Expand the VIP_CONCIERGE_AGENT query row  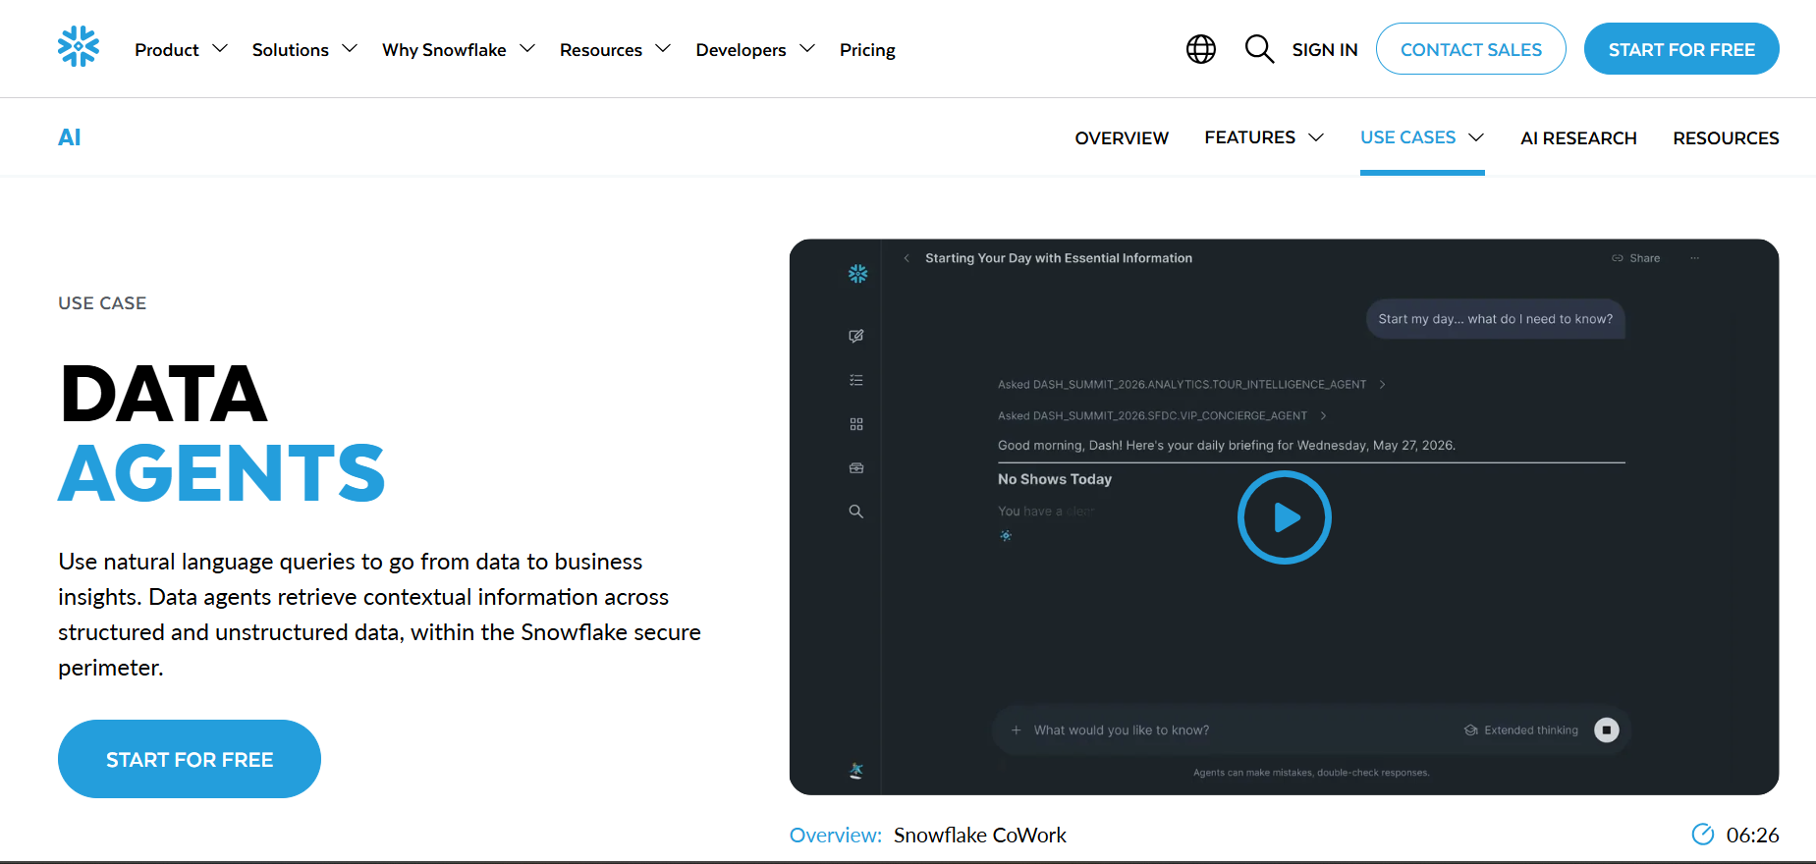(1162, 416)
